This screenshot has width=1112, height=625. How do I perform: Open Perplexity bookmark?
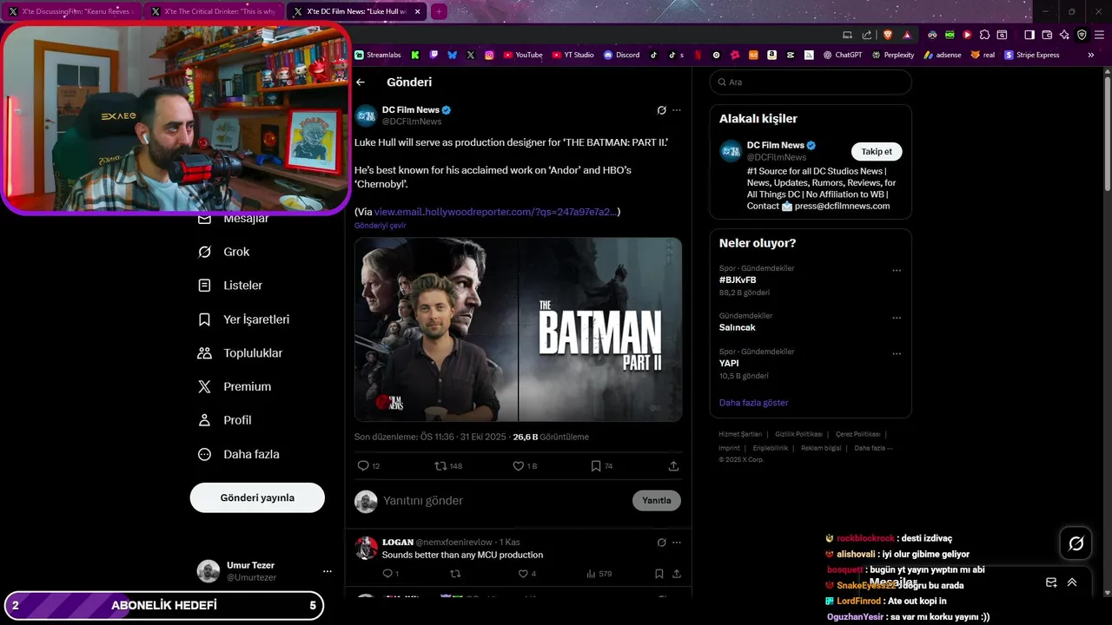point(892,55)
